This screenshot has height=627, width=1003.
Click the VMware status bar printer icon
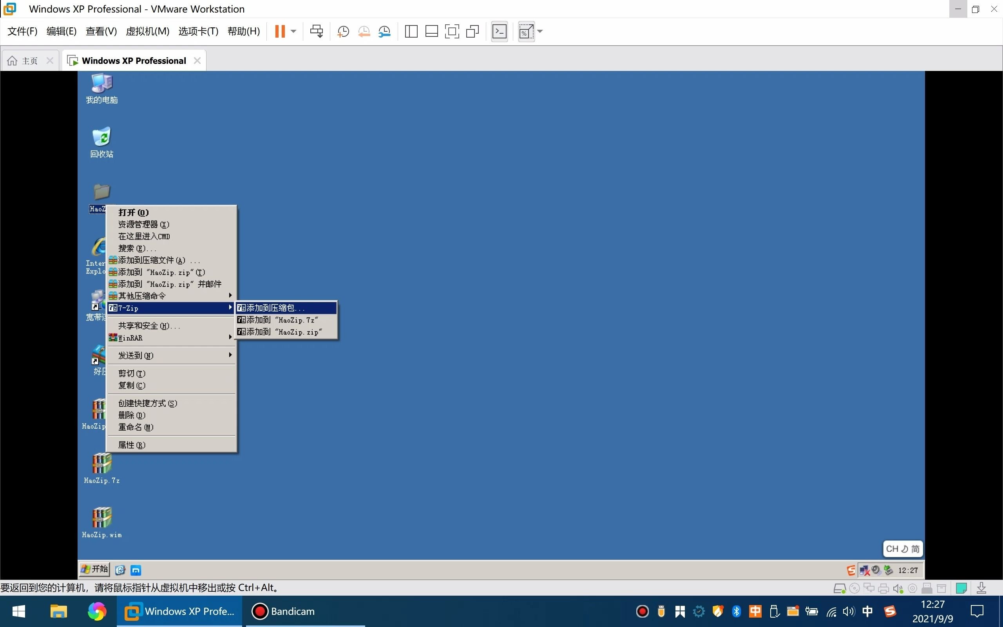click(x=883, y=589)
